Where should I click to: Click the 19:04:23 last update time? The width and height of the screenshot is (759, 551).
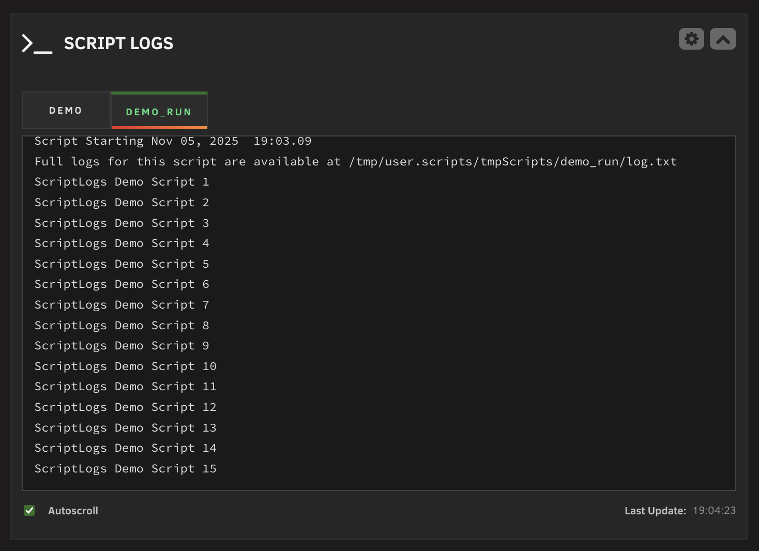tap(714, 510)
